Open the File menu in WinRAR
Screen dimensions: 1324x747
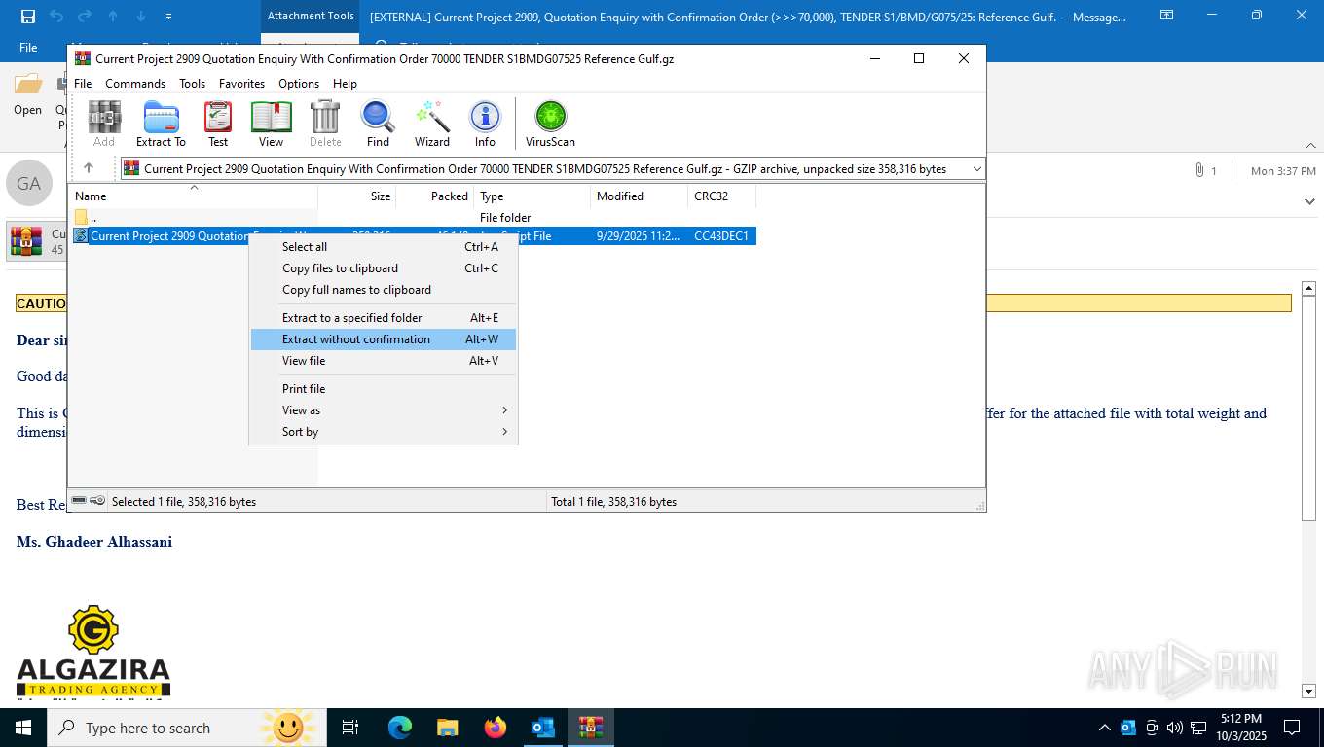click(83, 84)
